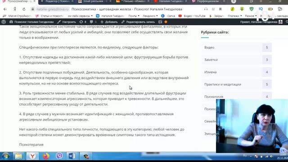The height and width of the screenshot is (162, 288).
Task: Click Редактировать запись in admin bar
Action: tap(138, 22)
